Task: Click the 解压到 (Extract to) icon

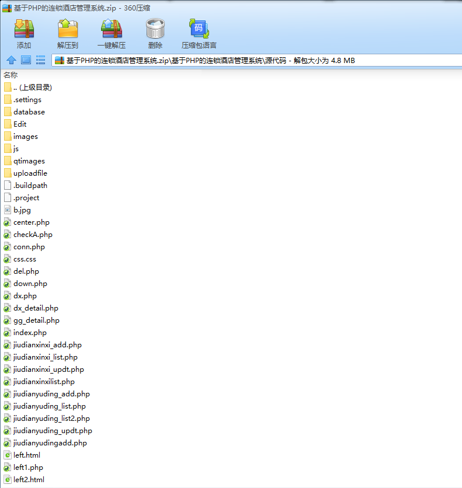Action: [x=68, y=29]
